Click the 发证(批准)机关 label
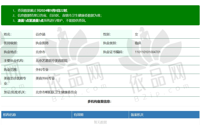The width and height of the screenshot is (200, 125). [15, 92]
